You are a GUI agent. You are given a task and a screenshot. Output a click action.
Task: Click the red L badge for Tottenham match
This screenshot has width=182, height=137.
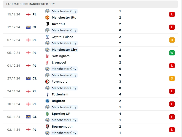(x=172, y=91)
